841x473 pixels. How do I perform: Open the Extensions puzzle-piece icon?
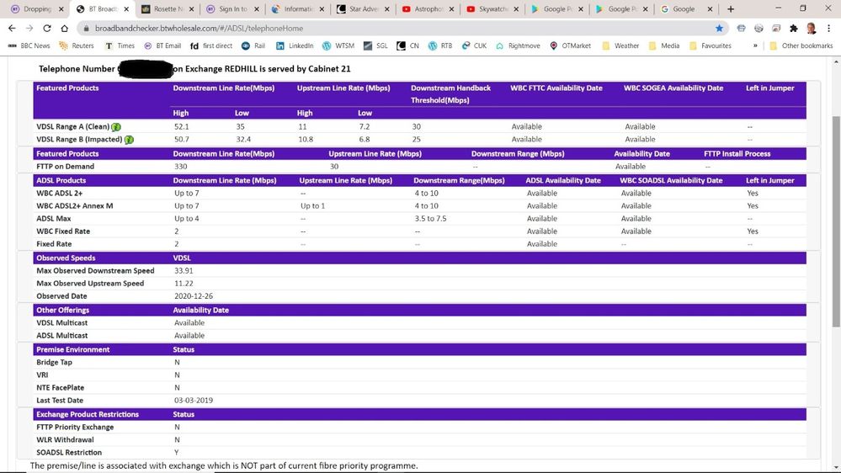tap(793, 28)
